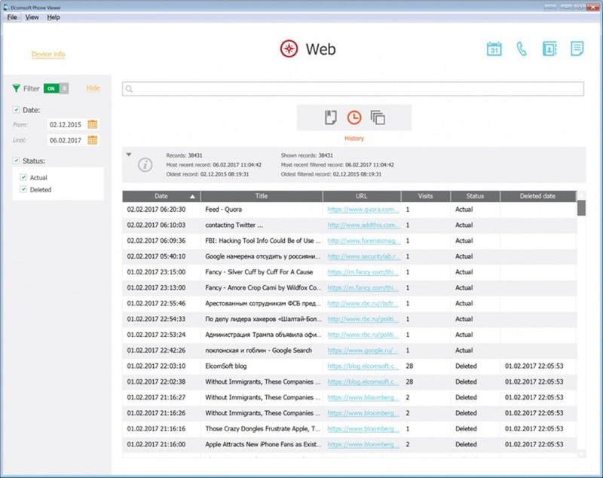Collapse the records info panel
603x478 pixels.
tap(128, 154)
